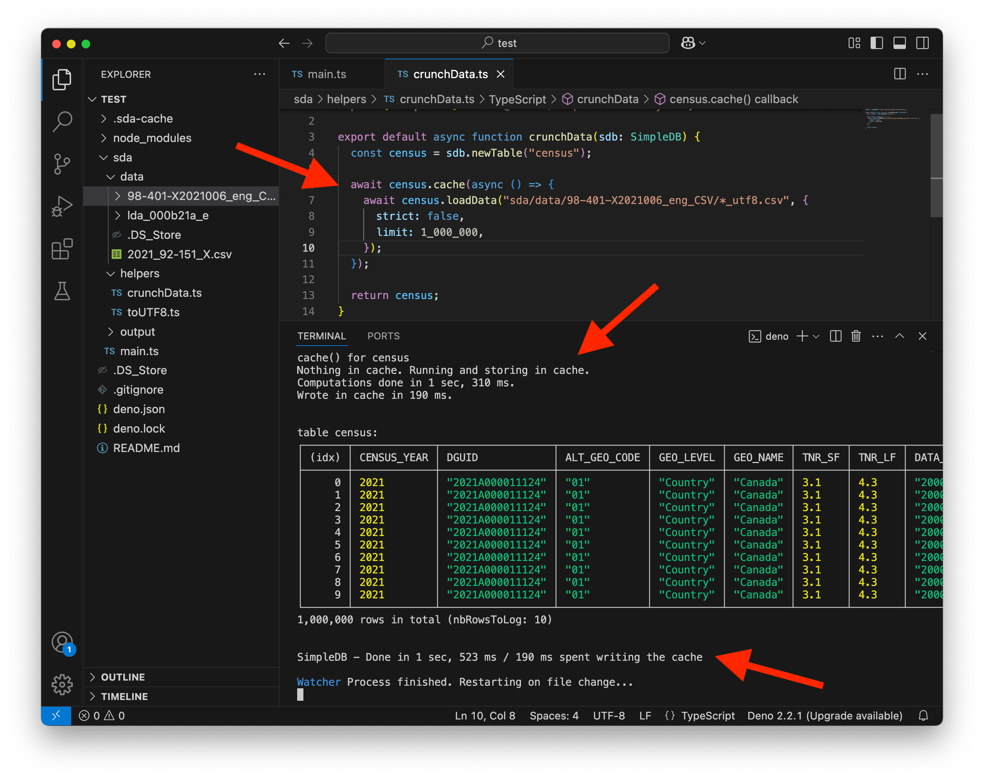Change UTF-8 file encoding

pos(609,715)
